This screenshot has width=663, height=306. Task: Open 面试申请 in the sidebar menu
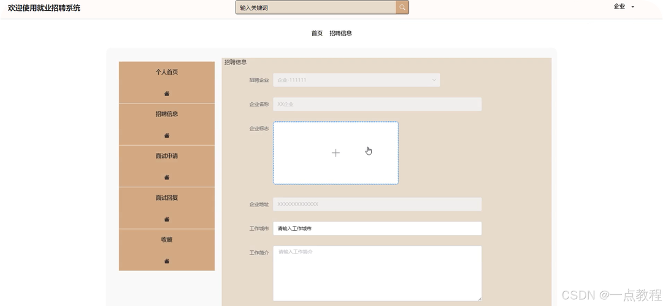click(167, 156)
